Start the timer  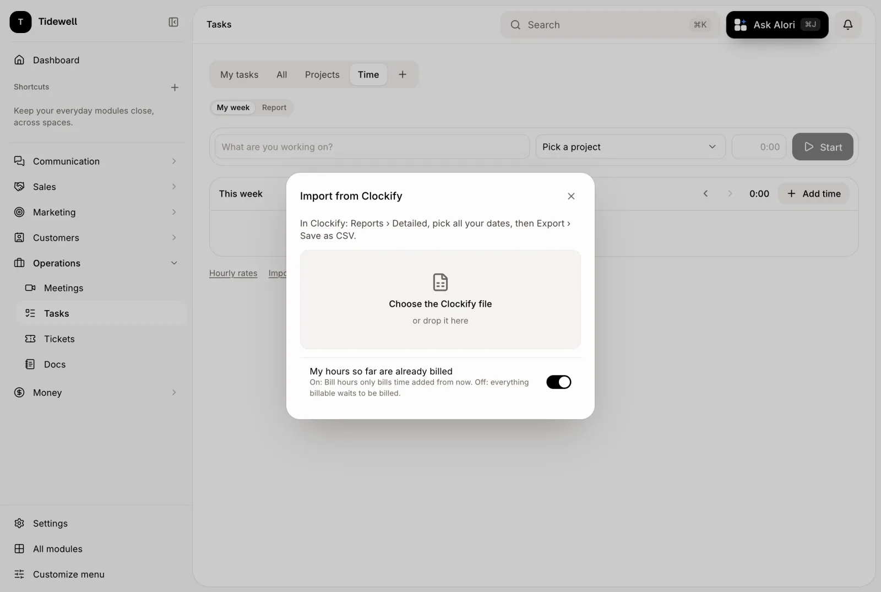tap(823, 146)
